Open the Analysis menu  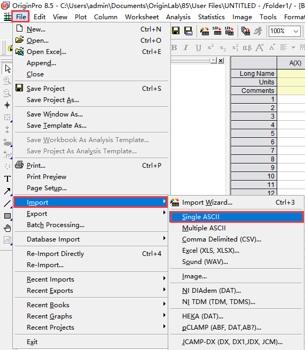point(178,17)
